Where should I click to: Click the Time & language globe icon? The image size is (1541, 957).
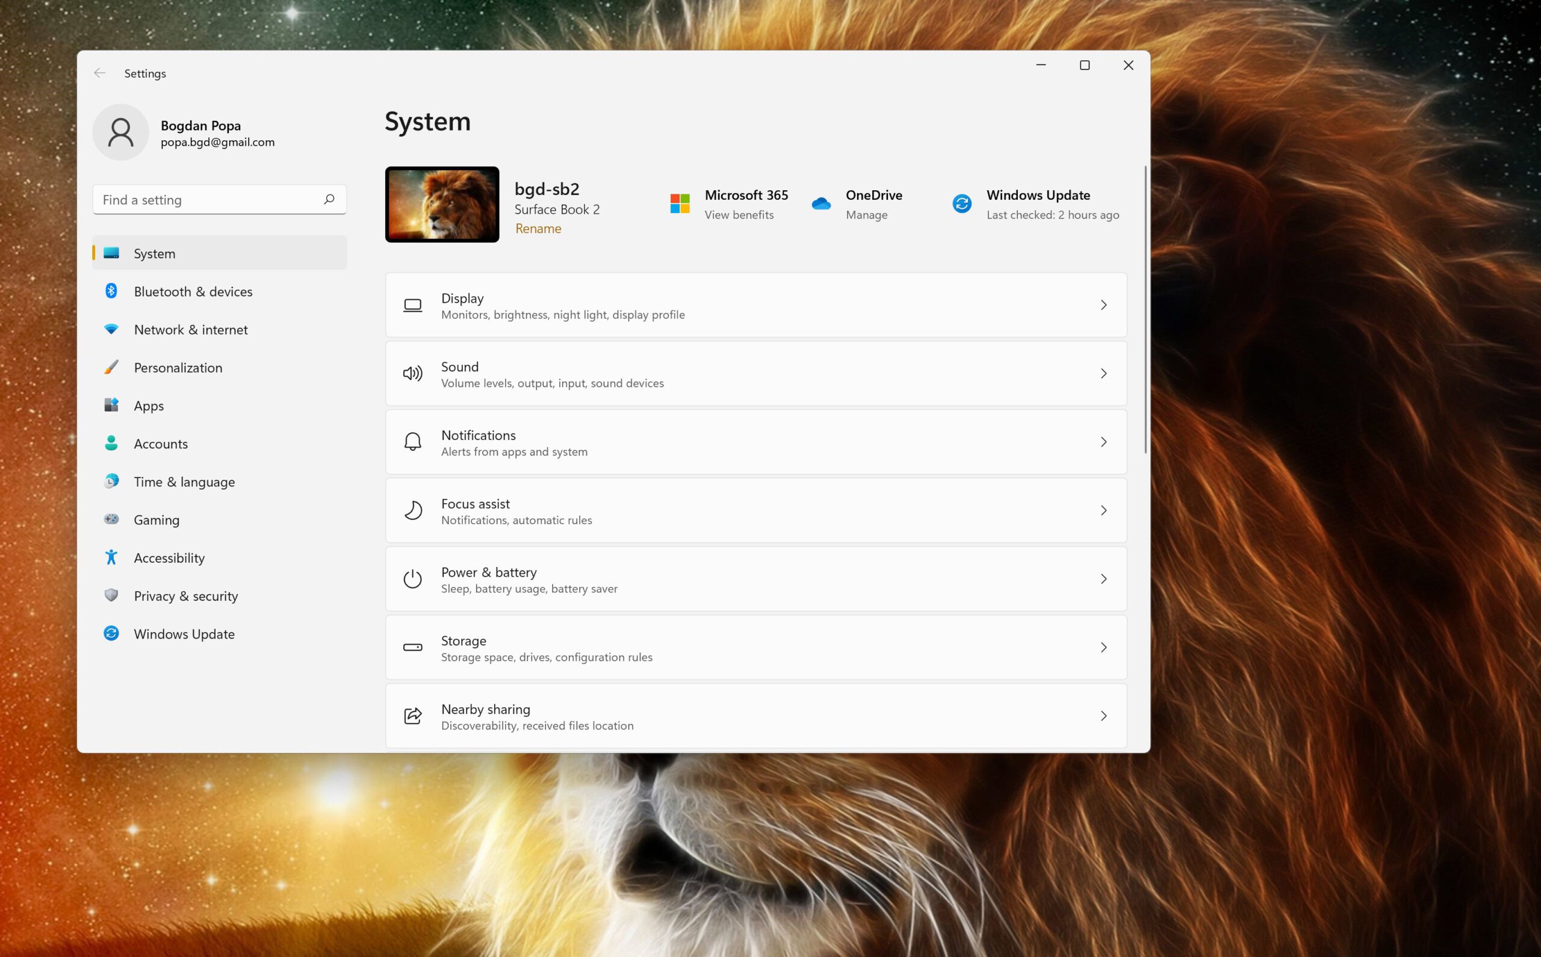(111, 481)
